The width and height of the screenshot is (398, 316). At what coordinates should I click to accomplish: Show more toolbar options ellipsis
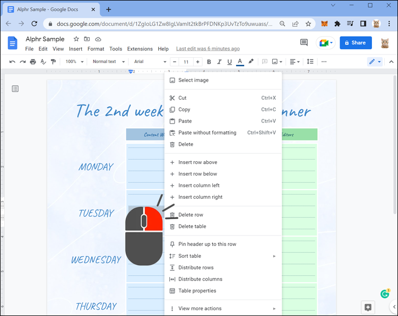pyautogui.click(x=324, y=62)
